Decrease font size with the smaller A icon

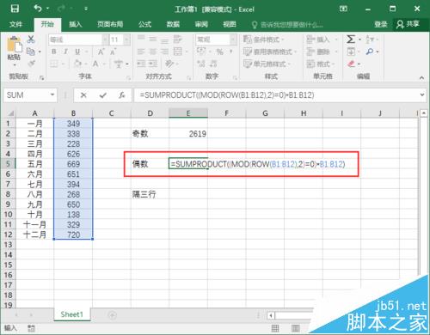[113, 52]
